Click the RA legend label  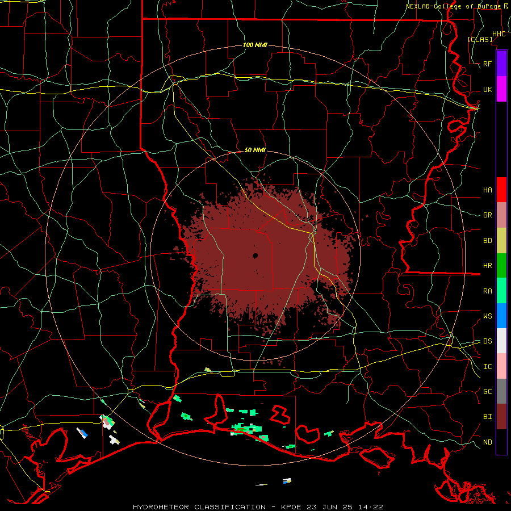point(488,291)
